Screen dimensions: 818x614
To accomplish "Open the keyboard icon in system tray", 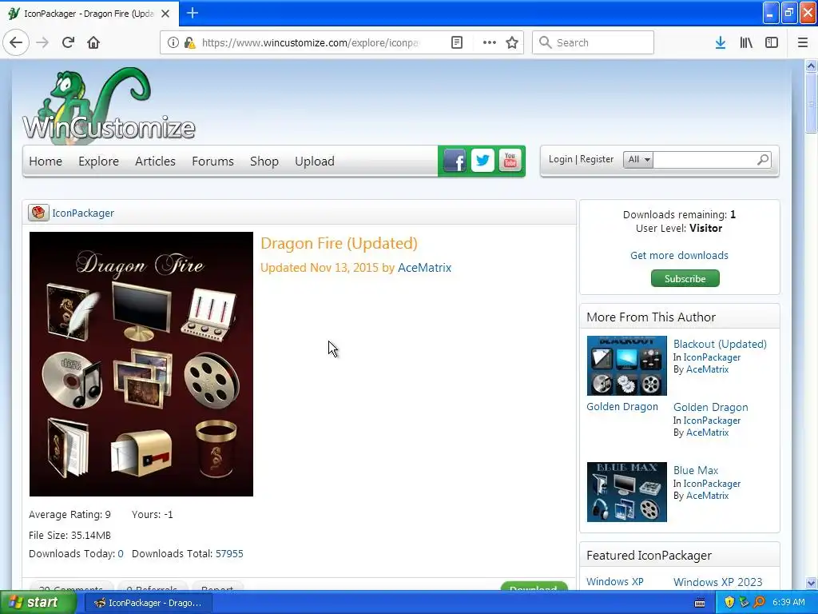I will point(700,603).
